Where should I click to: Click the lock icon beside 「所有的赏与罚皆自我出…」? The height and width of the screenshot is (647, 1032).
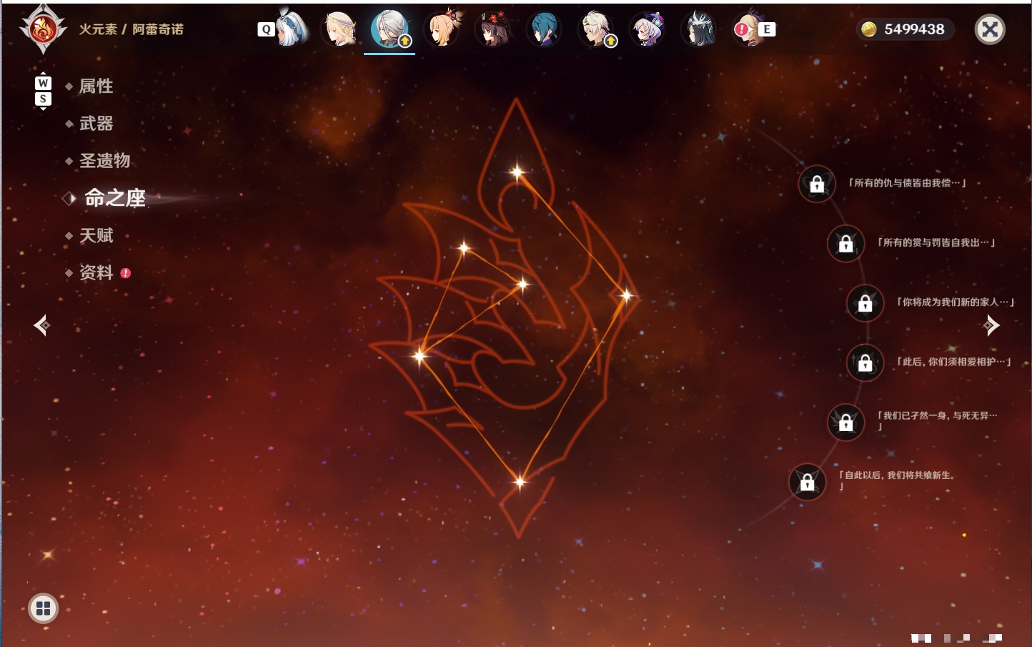click(845, 244)
